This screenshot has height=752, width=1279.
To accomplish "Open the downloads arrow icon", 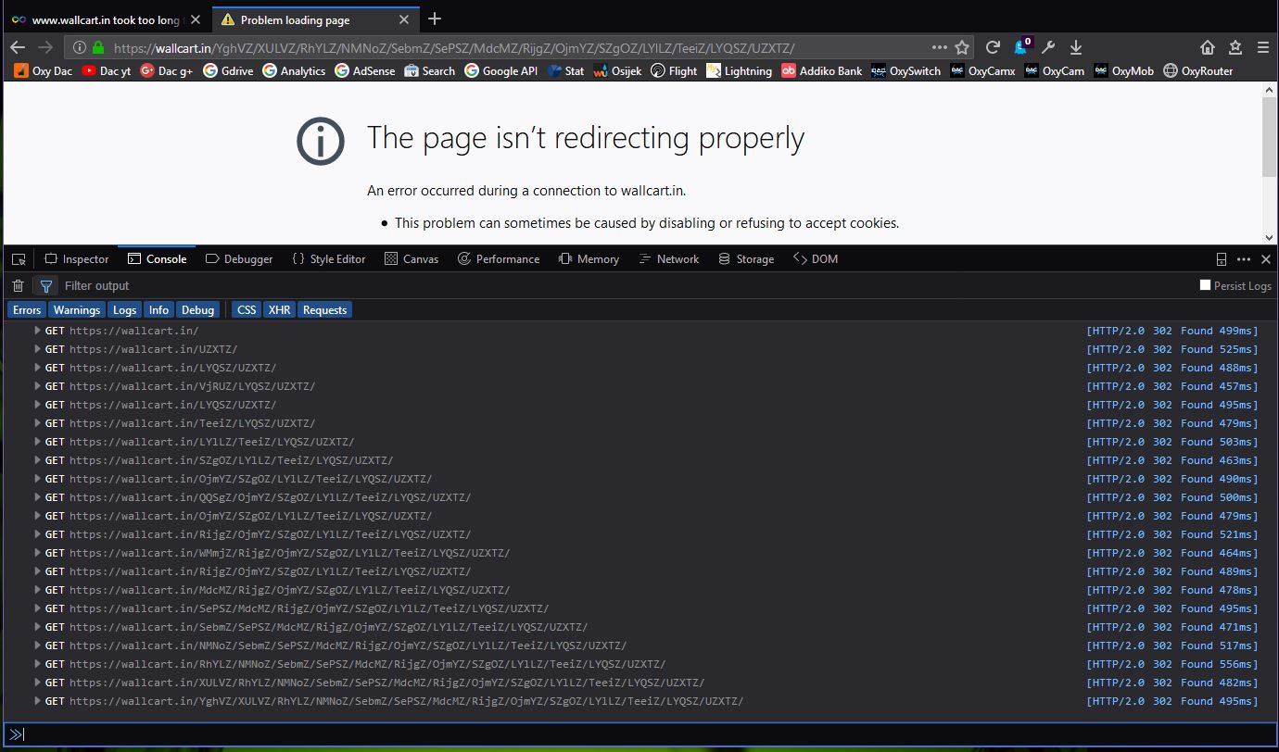I will [x=1076, y=47].
